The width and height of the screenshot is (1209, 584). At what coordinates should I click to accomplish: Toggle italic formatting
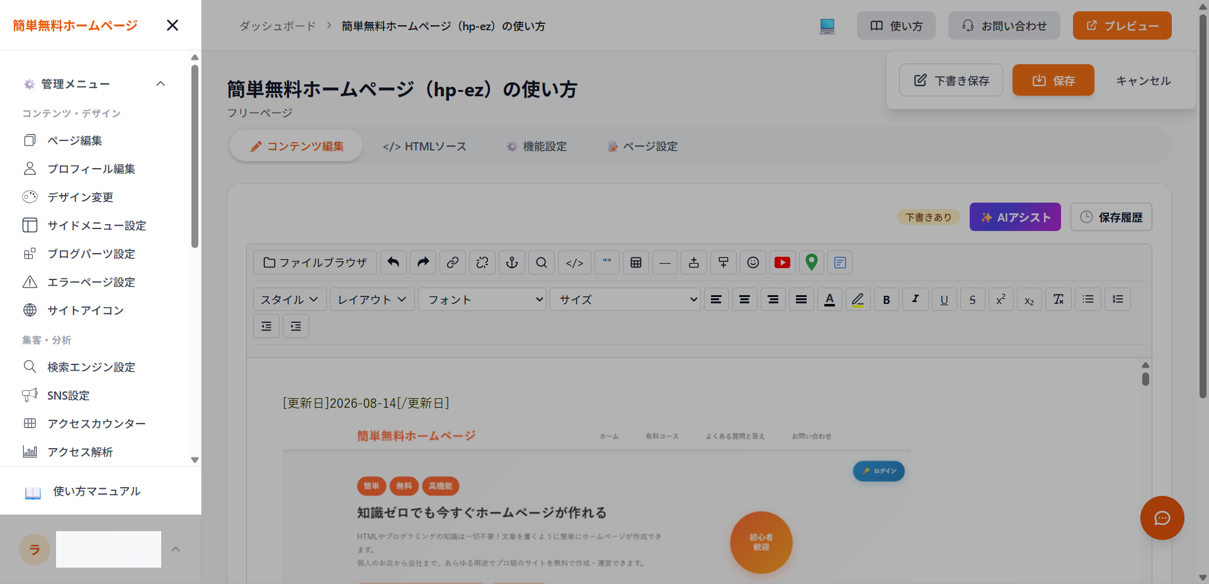(x=915, y=300)
